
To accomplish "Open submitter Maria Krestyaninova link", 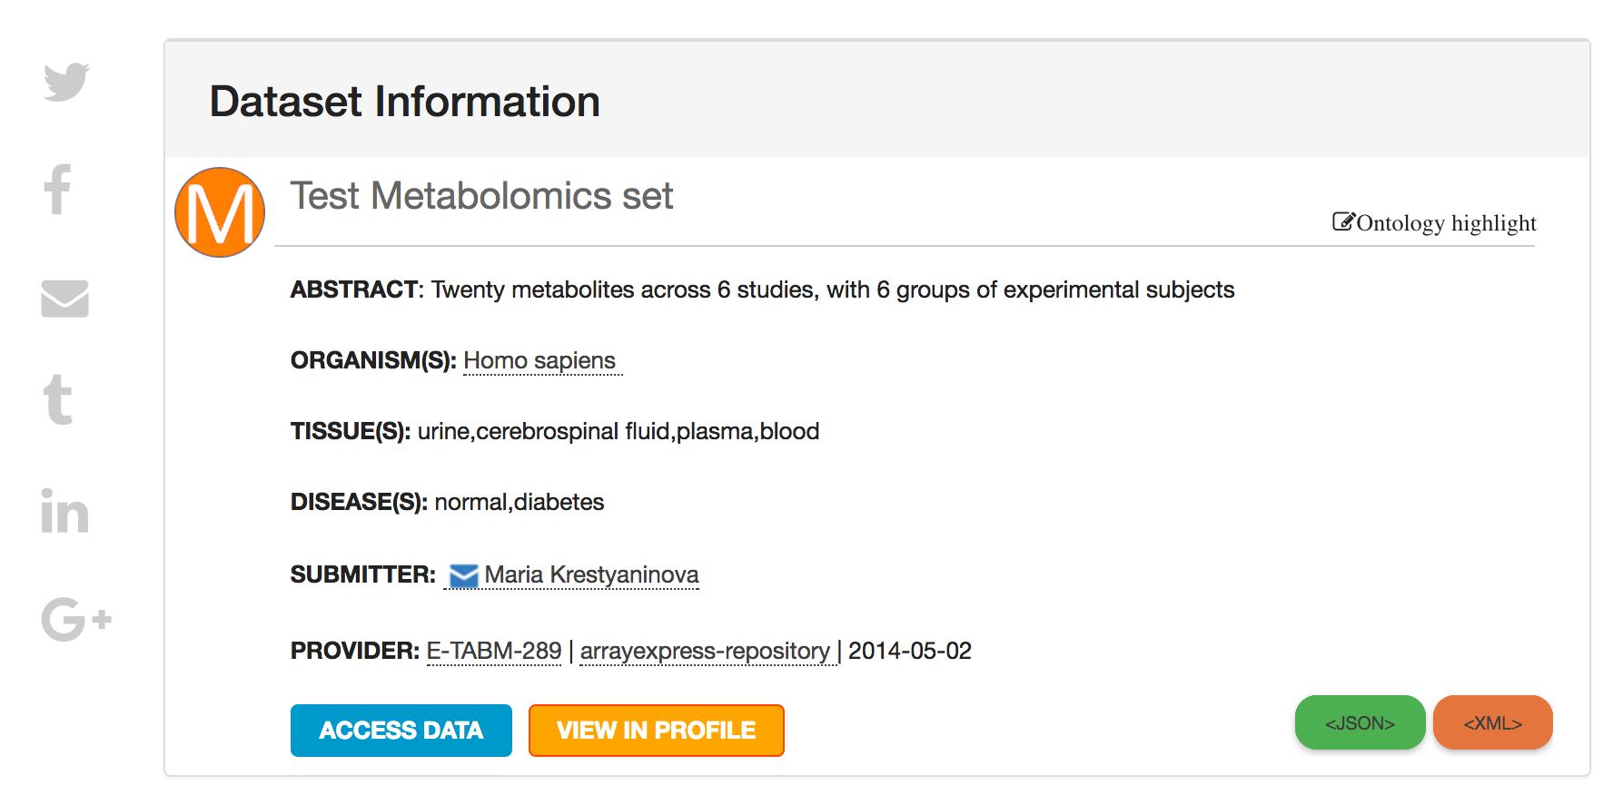I will 592,575.
